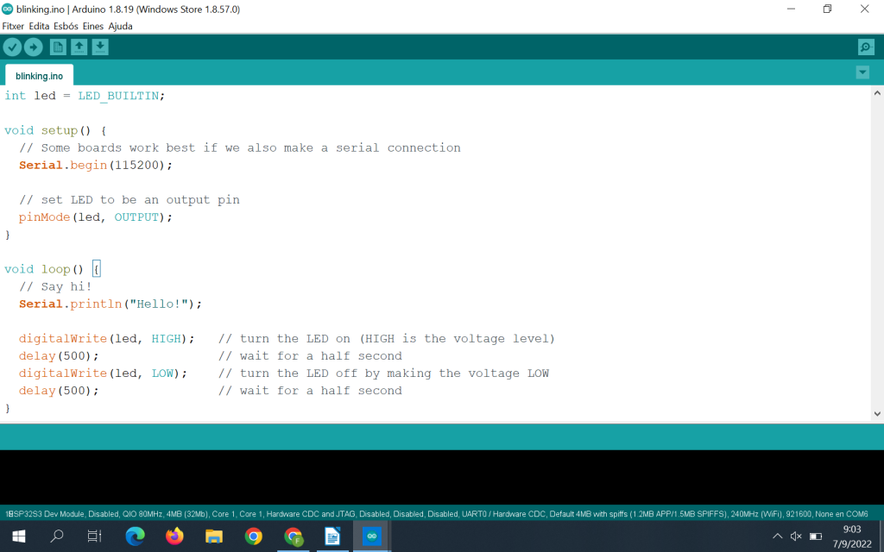Select the blinking.ino tab
This screenshot has width=884, height=552.
(39, 76)
